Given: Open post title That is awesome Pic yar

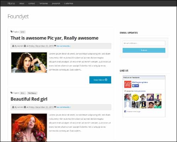Looking at the screenshot, I should coord(55,38).
